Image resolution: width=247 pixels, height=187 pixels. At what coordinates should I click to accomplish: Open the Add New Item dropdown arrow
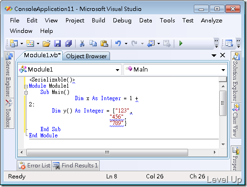coord(38,43)
